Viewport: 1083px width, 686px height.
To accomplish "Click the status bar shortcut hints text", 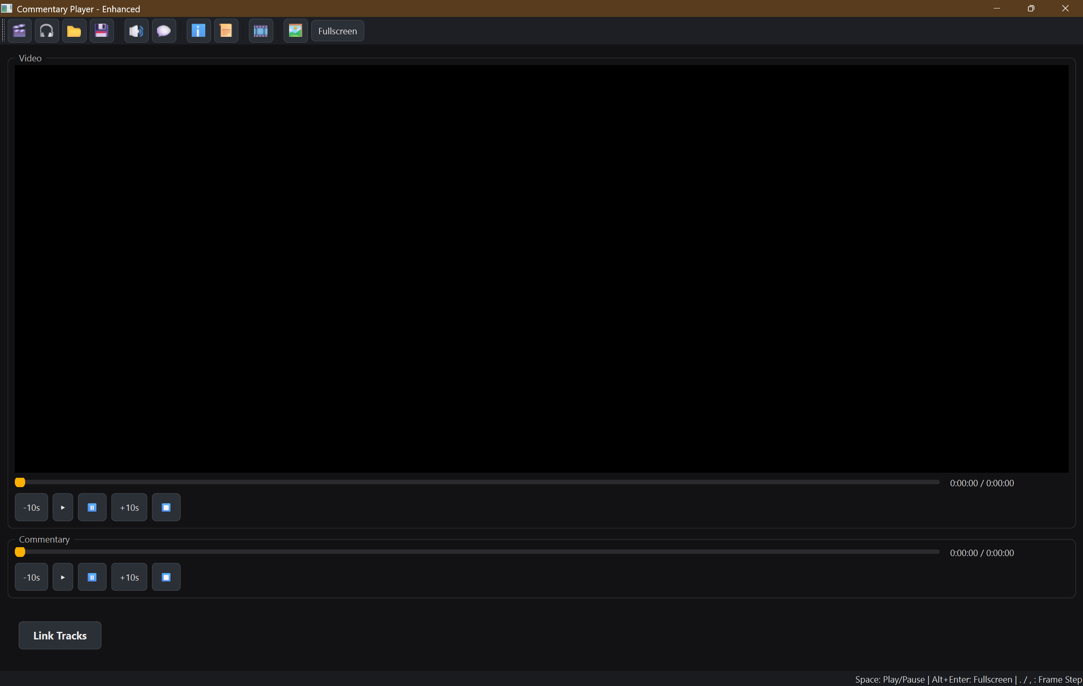I will (x=968, y=679).
